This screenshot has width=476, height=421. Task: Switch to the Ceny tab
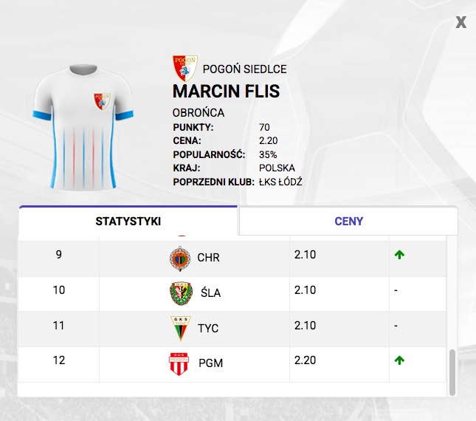tap(348, 222)
